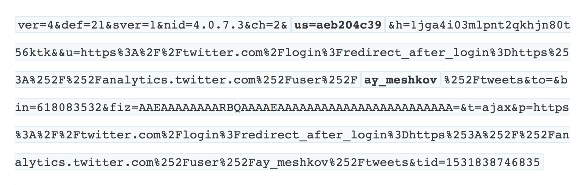Image resolution: width=585 pixels, height=185 pixels.
Task: Click the bold us=aeb204c39 parameter
Action: click(x=338, y=25)
